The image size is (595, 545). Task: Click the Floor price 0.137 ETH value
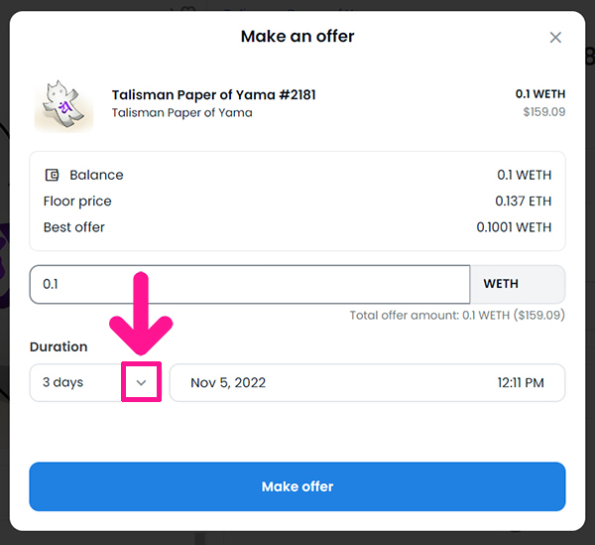coord(524,201)
